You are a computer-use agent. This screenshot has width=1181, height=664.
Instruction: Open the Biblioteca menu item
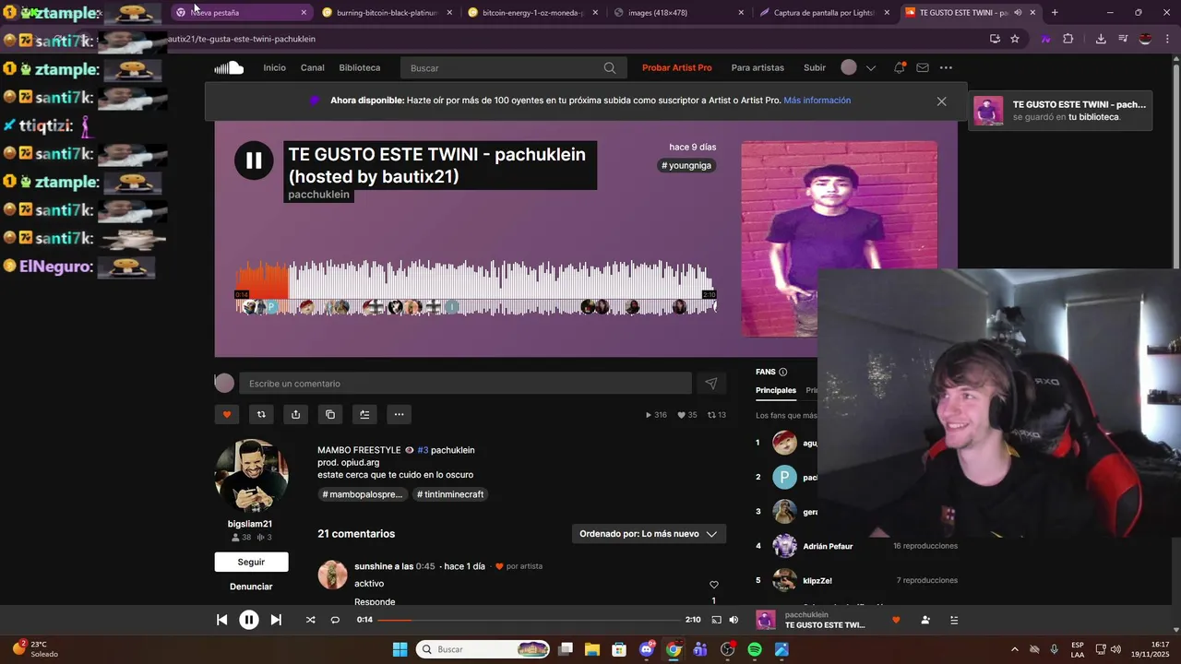pos(360,67)
